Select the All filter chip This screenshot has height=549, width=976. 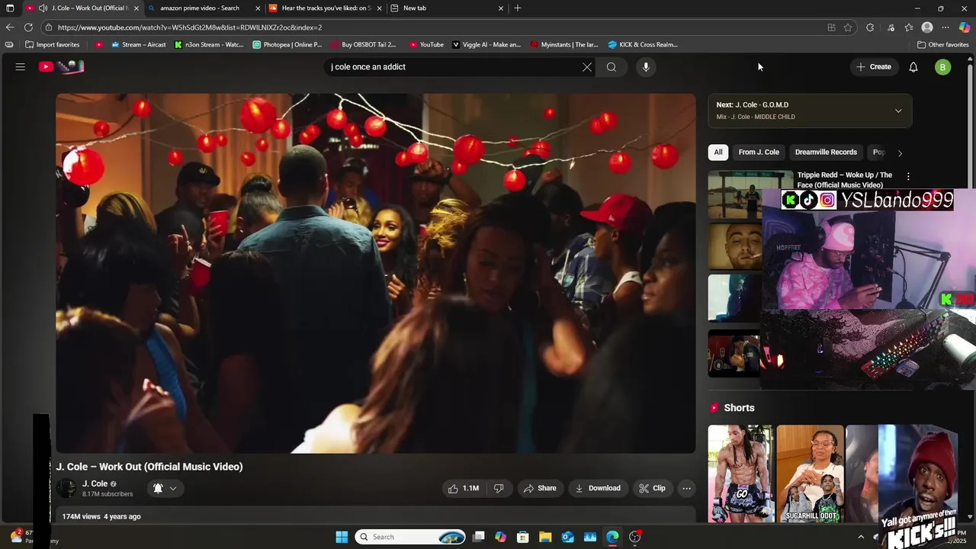[x=718, y=152]
